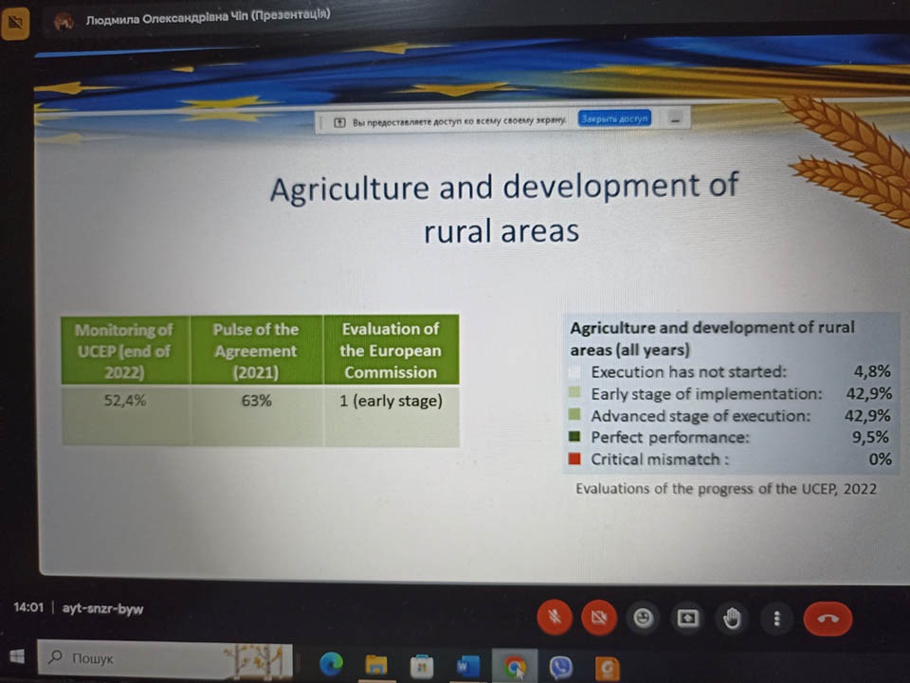Click the present screen icon
The width and height of the screenshot is (910, 683).
tap(687, 619)
